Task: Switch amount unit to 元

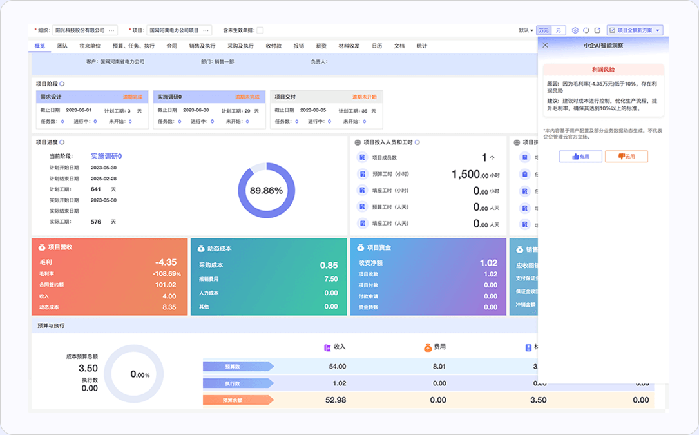Action: [x=559, y=30]
